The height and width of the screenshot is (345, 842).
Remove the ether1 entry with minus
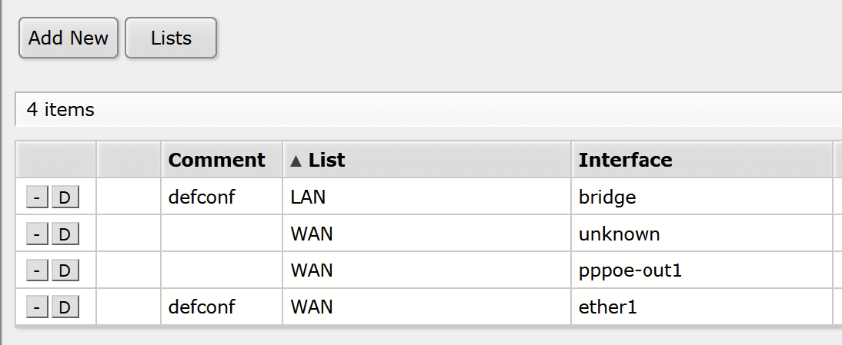pyautogui.click(x=36, y=308)
